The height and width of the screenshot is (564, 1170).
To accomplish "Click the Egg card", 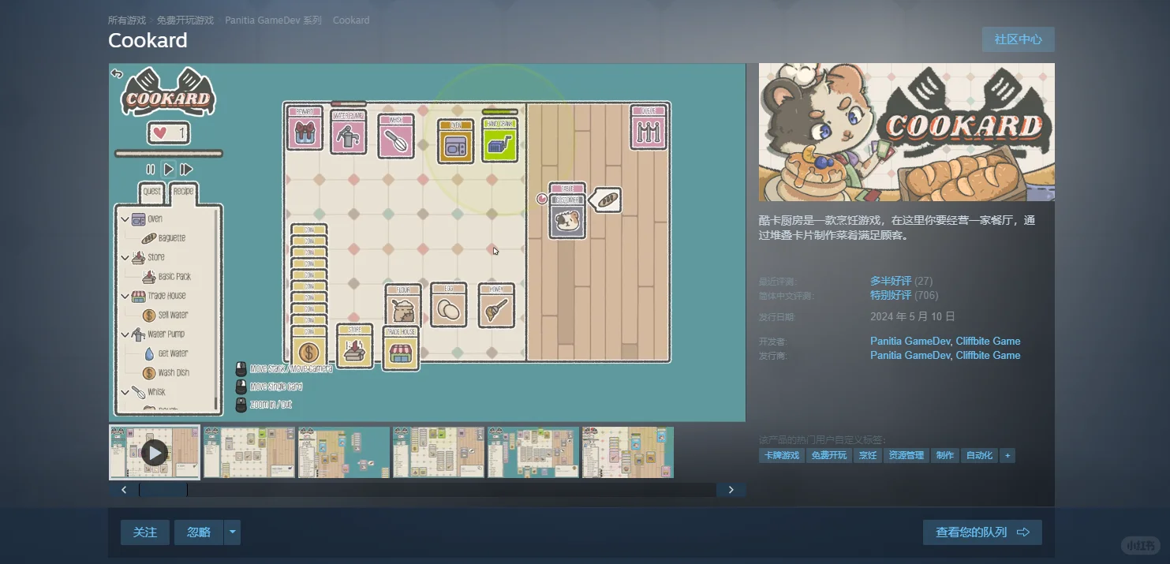I will pos(449,304).
